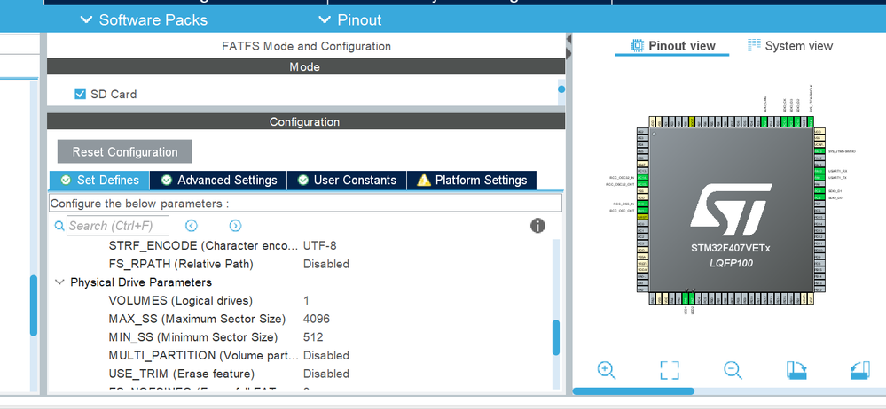Select the FS_RPATH (Relative Path) row

(x=302, y=264)
